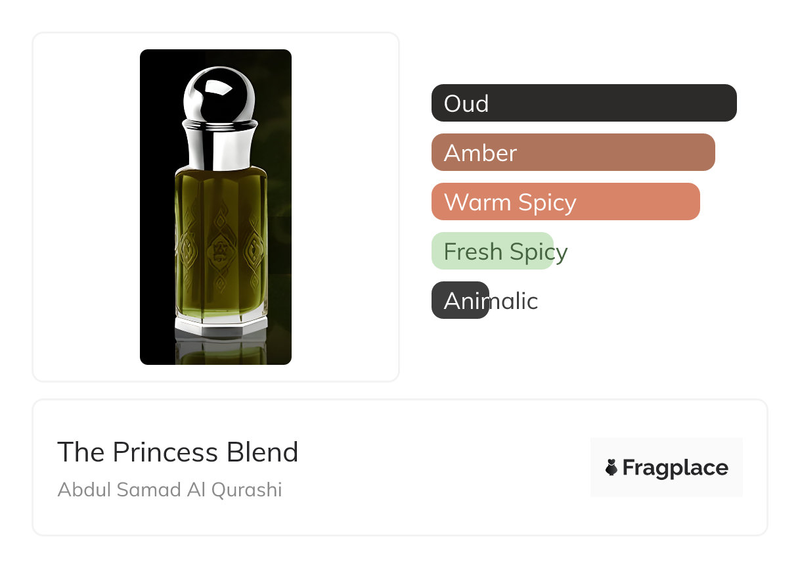Image resolution: width=800 pixels, height=568 pixels.
Task: Open The Princess Blend title
Action: point(177,452)
